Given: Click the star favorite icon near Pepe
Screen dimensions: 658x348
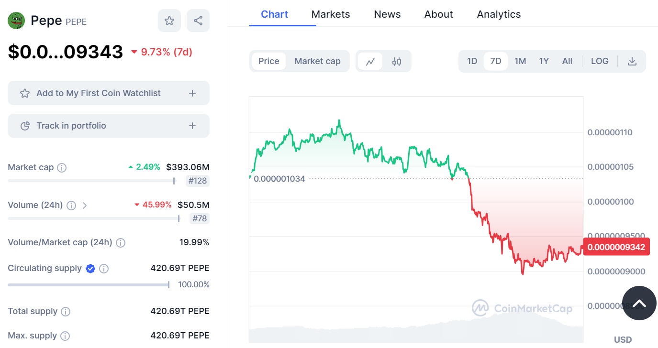Looking at the screenshot, I should [x=169, y=21].
